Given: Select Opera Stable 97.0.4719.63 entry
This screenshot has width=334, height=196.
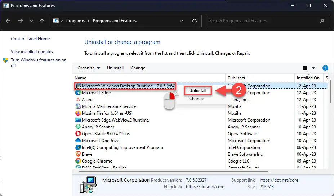Looking at the screenshot, I should click(106, 134).
